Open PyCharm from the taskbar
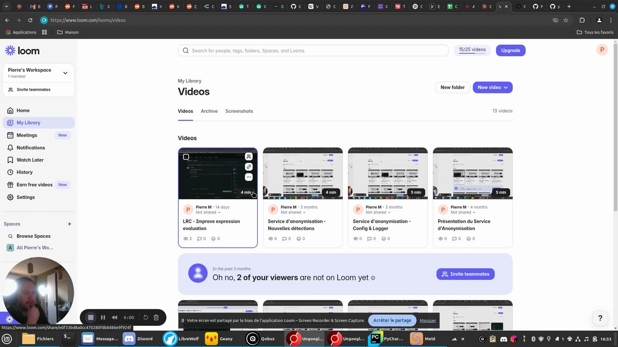Image resolution: width=618 pixels, height=347 pixels. pos(386,339)
